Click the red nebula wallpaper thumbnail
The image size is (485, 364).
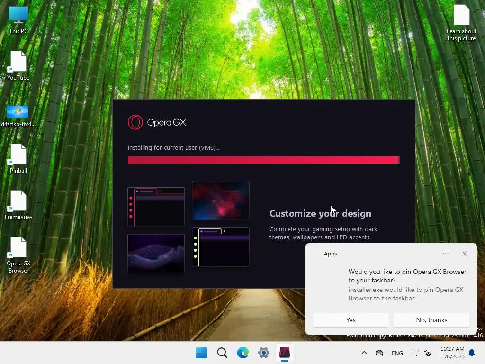coord(221,200)
